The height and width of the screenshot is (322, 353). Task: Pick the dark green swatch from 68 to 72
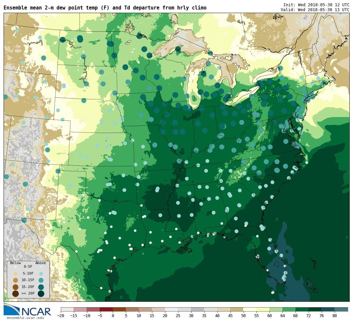[x=302, y=309]
